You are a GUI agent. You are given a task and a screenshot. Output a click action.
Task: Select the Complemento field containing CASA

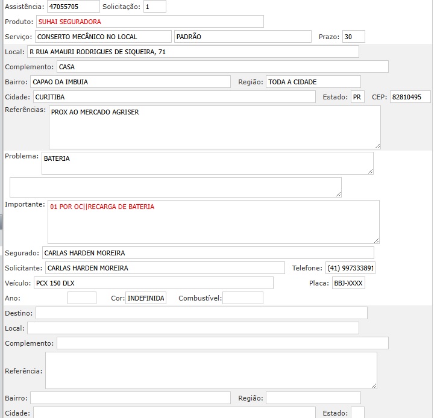(222, 67)
